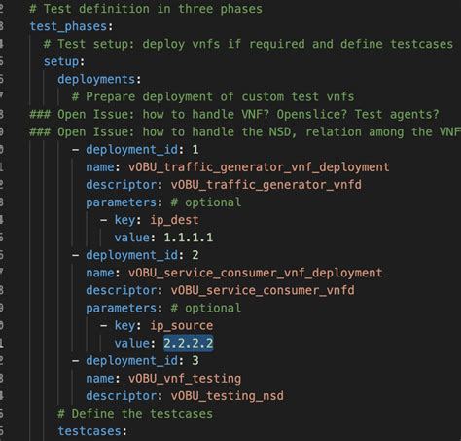This screenshot has height=441, width=461.
Task: Click comment 'Prepare deployment of custom test vnfs'
Action: [213, 96]
